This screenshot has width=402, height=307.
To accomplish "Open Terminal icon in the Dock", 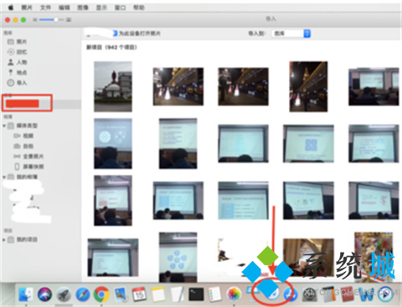I will coord(196,294).
